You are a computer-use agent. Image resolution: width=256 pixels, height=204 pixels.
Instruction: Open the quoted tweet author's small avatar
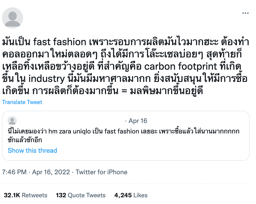[x=12, y=121]
